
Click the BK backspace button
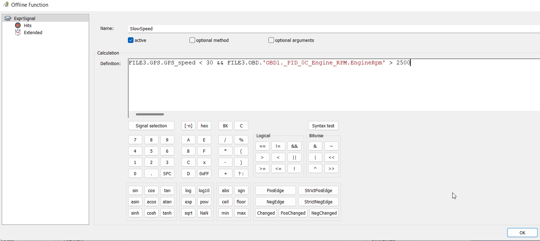pos(225,126)
